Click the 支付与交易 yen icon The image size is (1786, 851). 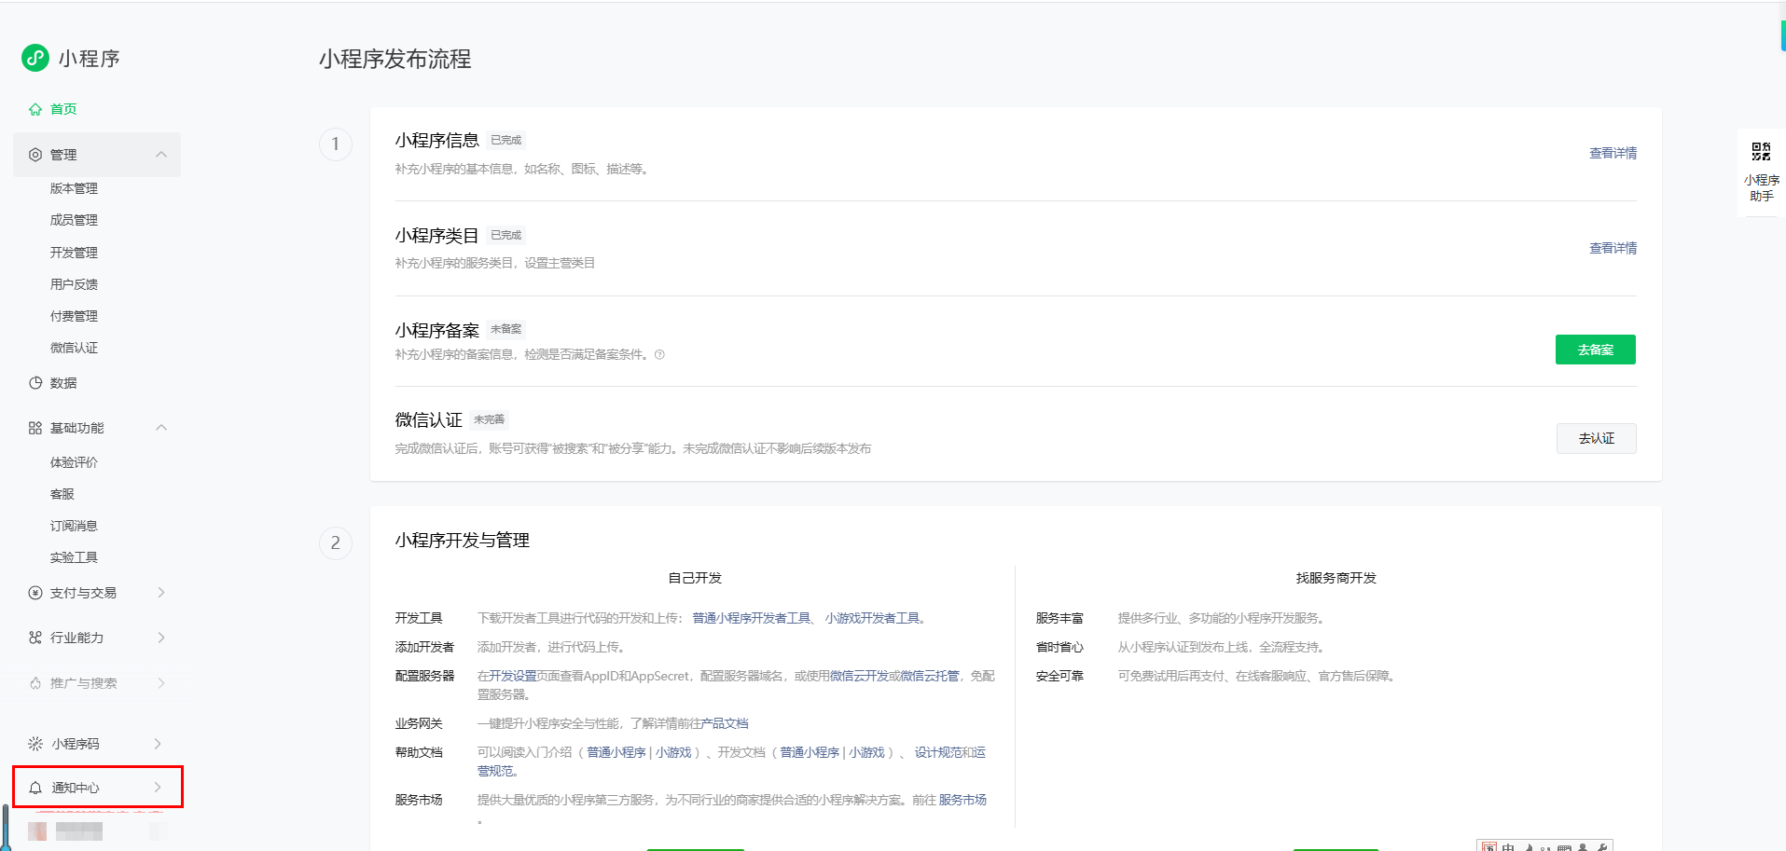pyautogui.click(x=35, y=593)
